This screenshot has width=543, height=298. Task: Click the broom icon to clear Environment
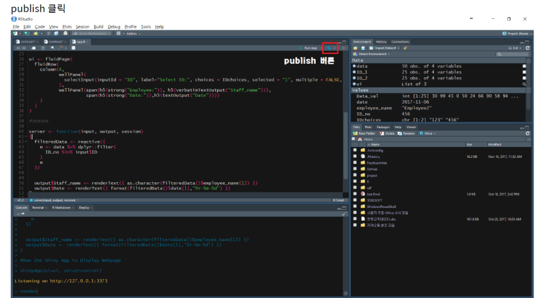(405, 48)
